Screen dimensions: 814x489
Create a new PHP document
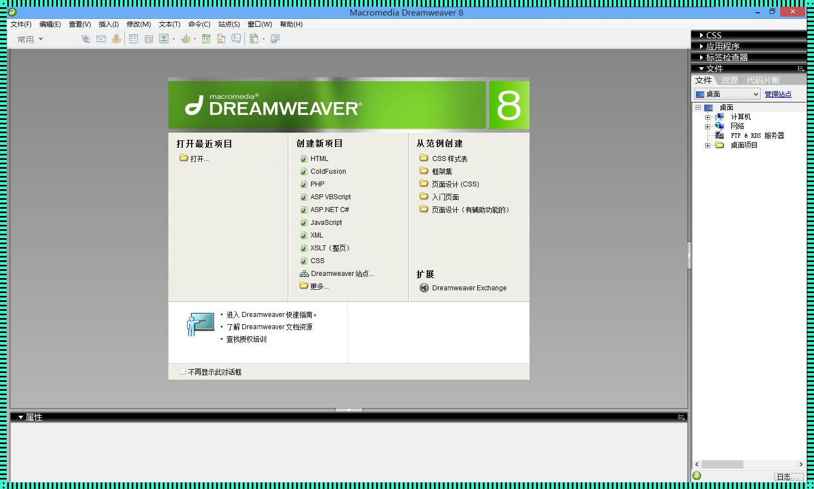click(312, 184)
